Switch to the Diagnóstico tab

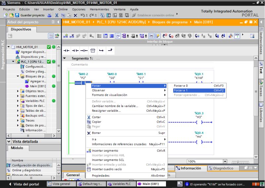[220, 168]
